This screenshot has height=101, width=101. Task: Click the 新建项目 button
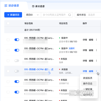click(x=13, y=15)
